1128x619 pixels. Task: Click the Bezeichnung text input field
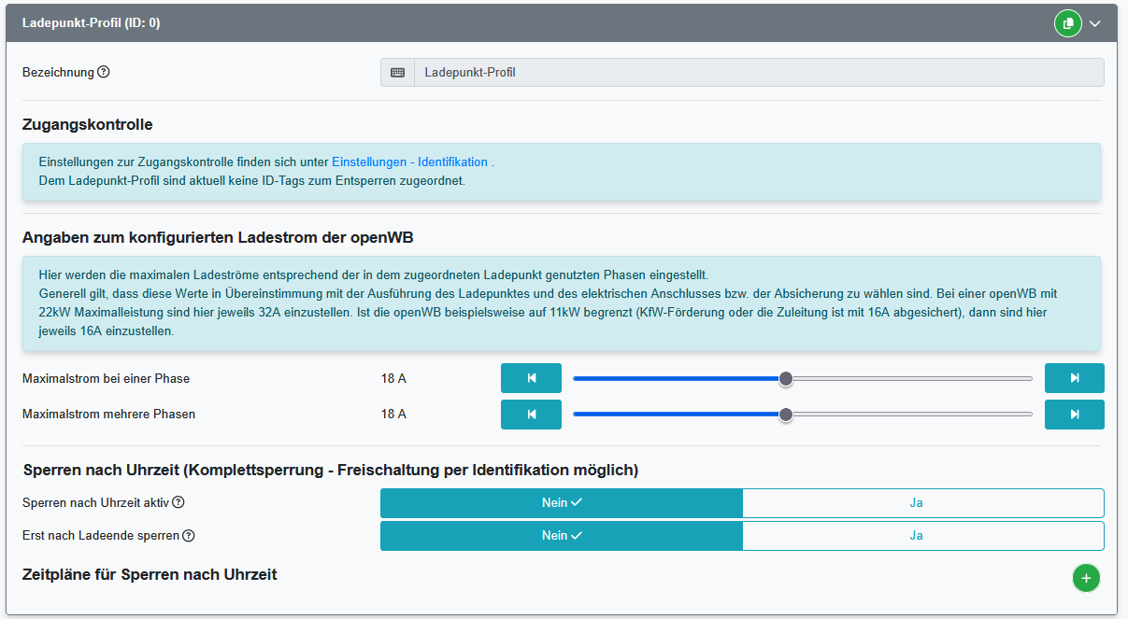758,73
